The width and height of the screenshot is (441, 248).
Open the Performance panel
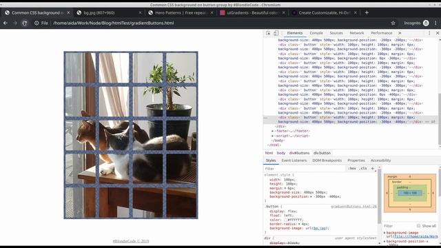[x=381, y=33]
